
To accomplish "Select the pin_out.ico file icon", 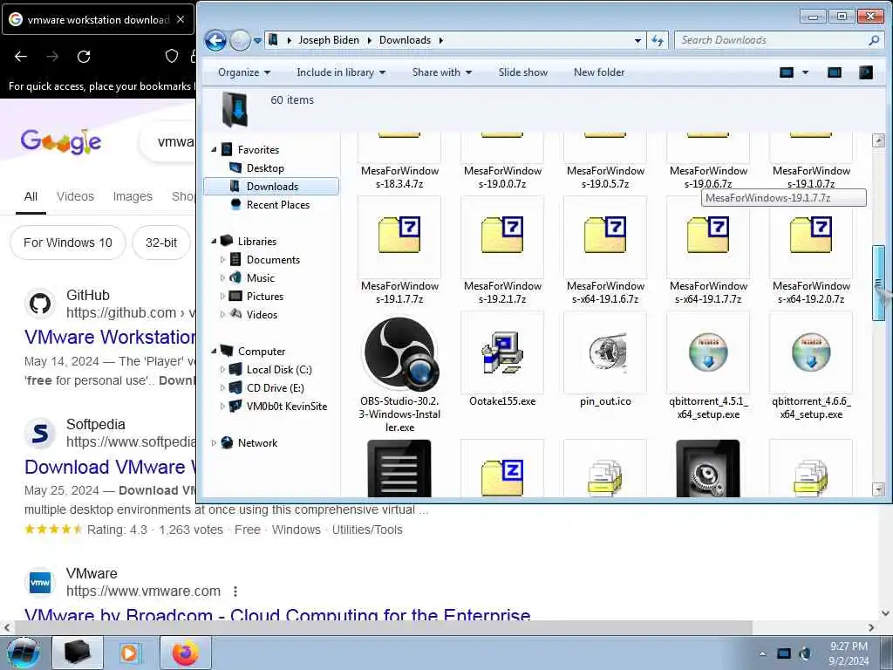I will [605, 353].
